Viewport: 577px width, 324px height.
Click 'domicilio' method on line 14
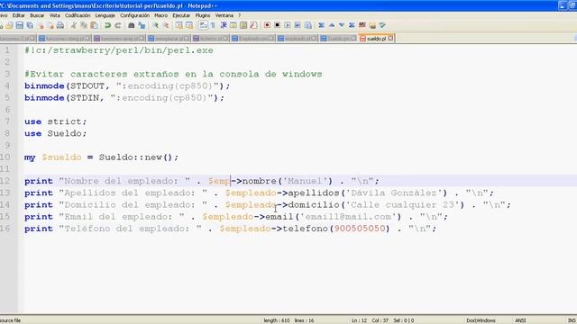[313, 205]
